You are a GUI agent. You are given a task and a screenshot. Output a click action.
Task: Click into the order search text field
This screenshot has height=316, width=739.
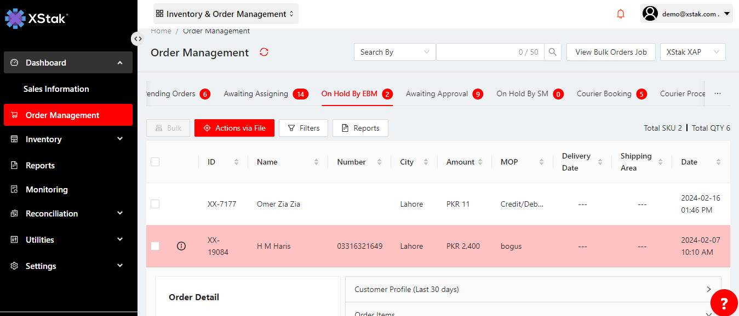tap(477, 52)
